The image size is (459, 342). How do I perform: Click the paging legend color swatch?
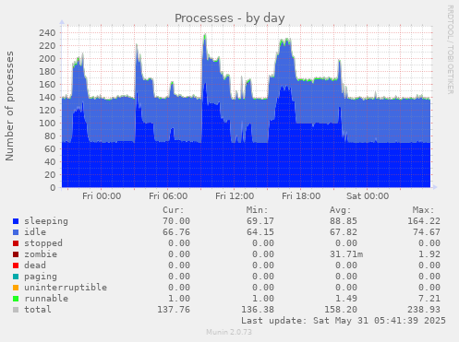[x=16, y=277]
